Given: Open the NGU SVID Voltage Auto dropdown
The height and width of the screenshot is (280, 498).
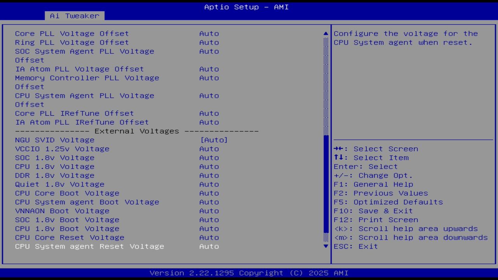Looking at the screenshot, I should tap(214, 140).
